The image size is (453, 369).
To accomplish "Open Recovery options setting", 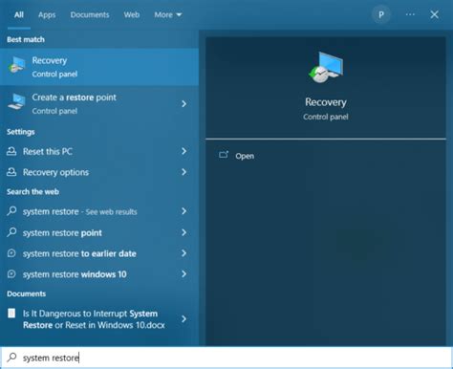I will pyautogui.click(x=99, y=172).
